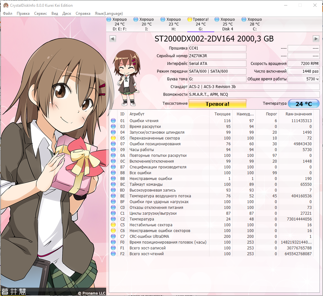The height and width of the screenshot is (296, 323).
Task: Click yellow status icon for 05 Переназначенные сектора
Action: point(113,138)
